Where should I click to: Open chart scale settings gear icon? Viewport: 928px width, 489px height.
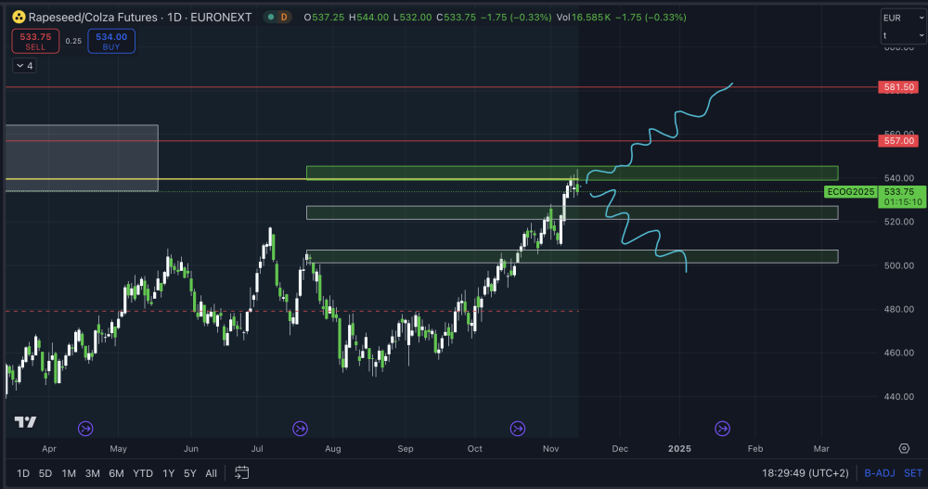pos(904,448)
